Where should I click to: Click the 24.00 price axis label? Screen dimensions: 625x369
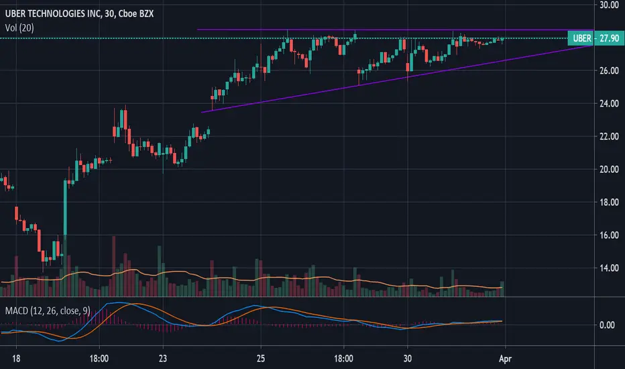click(609, 104)
